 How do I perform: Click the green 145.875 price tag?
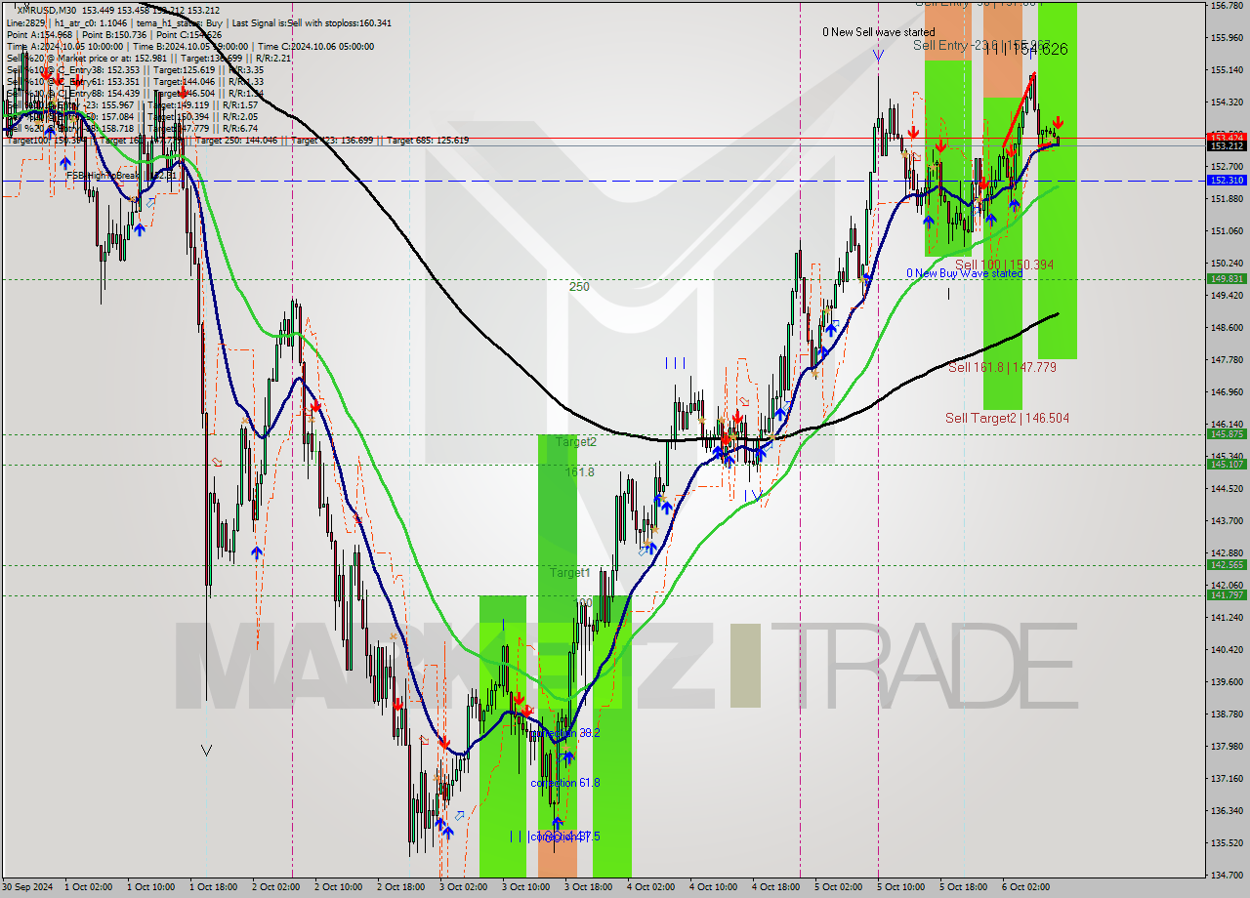(x=1227, y=434)
